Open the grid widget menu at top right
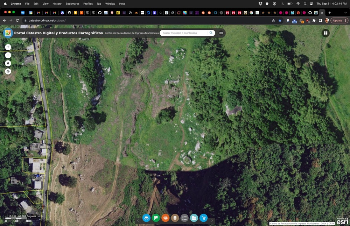The height and width of the screenshot is (226, 350). pos(325,33)
